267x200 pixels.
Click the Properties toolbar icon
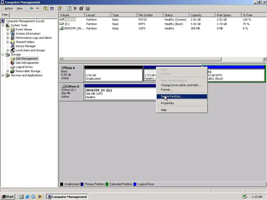[x=81, y=8]
